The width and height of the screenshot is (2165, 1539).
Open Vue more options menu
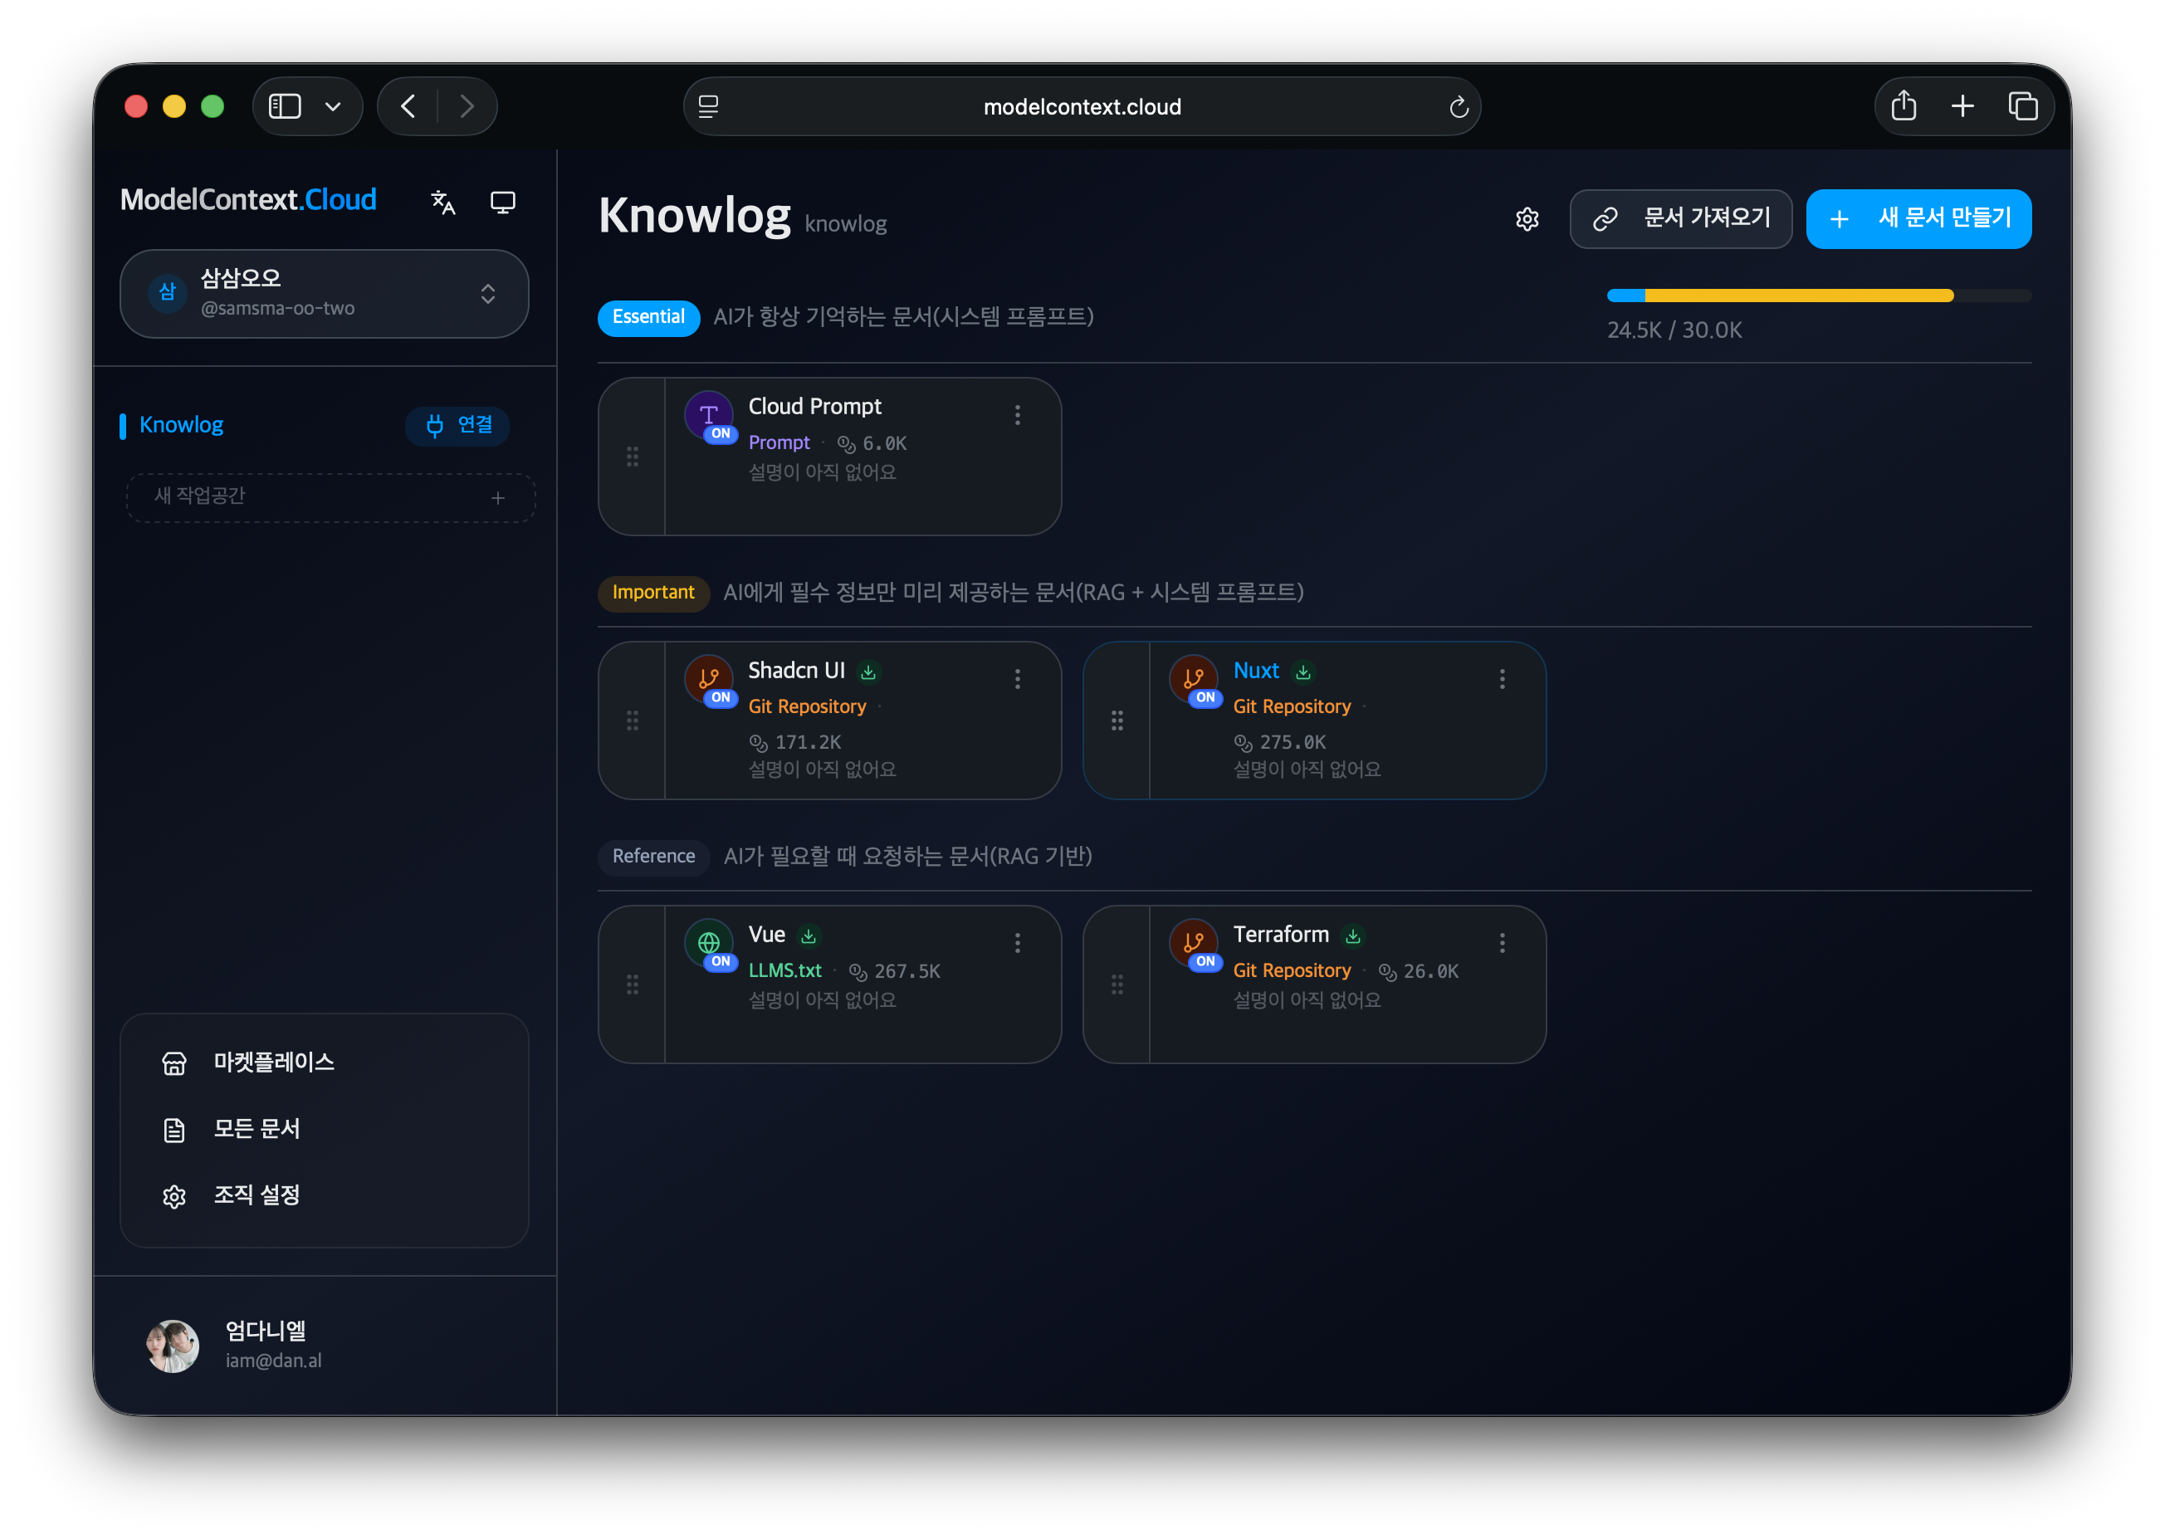click(1017, 943)
